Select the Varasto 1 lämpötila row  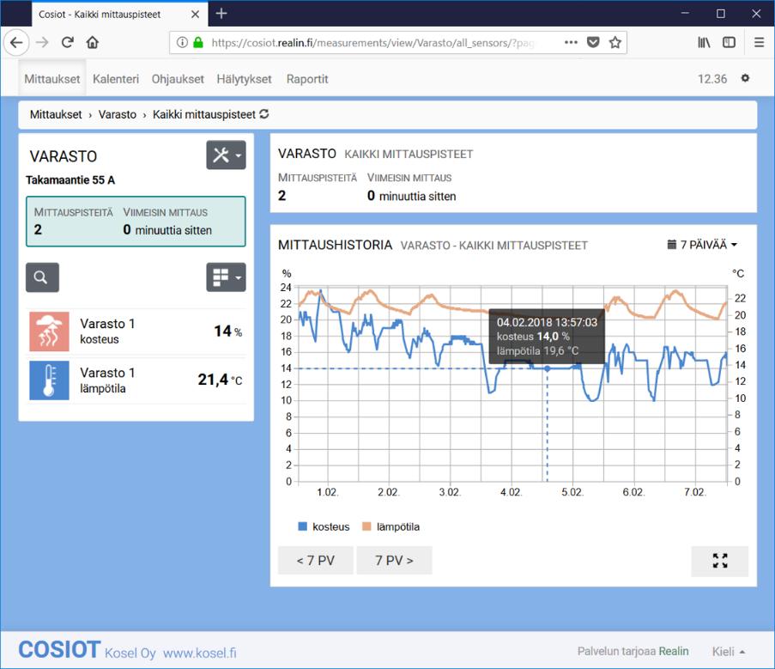pyautogui.click(x=136, y=380)
